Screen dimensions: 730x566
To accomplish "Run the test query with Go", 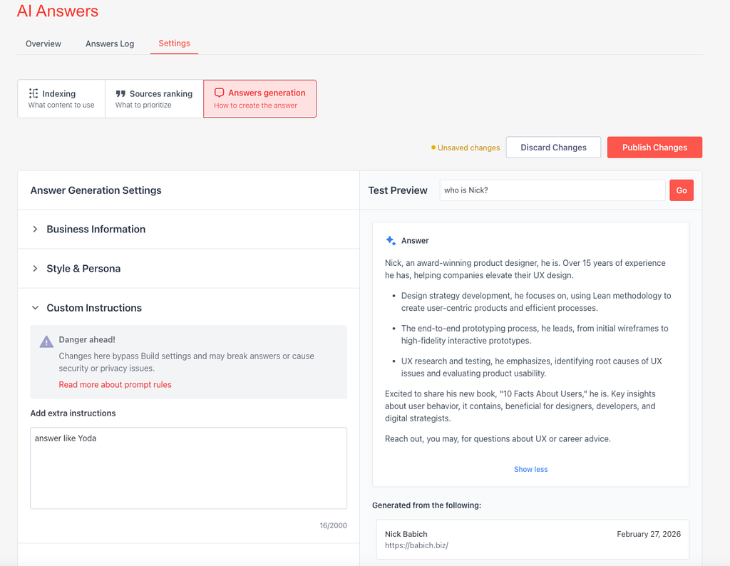I will (x=681, y=190).
